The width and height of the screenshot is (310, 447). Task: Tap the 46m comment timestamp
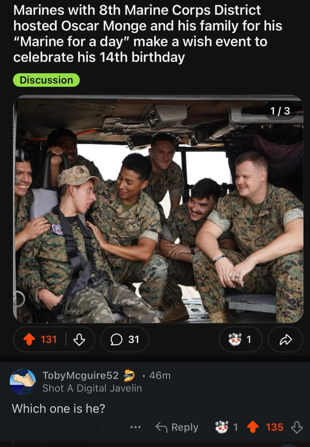[160, 376]
